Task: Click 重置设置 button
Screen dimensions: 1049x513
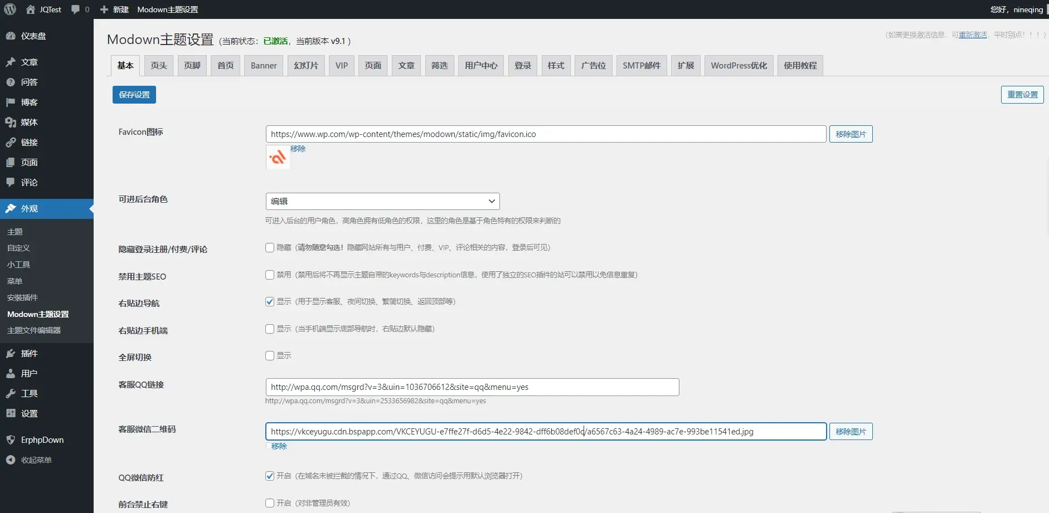Action: (1022, 95)
